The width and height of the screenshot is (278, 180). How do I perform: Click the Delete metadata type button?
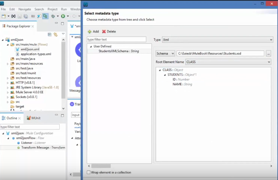109,32
